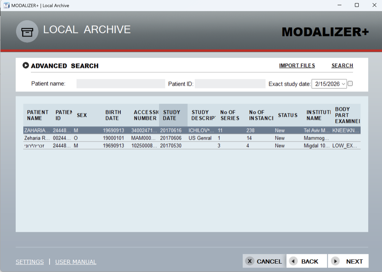This screenshot has width=382, height=272.
Task: Click study date 20170616 cell
Action: click(x=171, y=130)
